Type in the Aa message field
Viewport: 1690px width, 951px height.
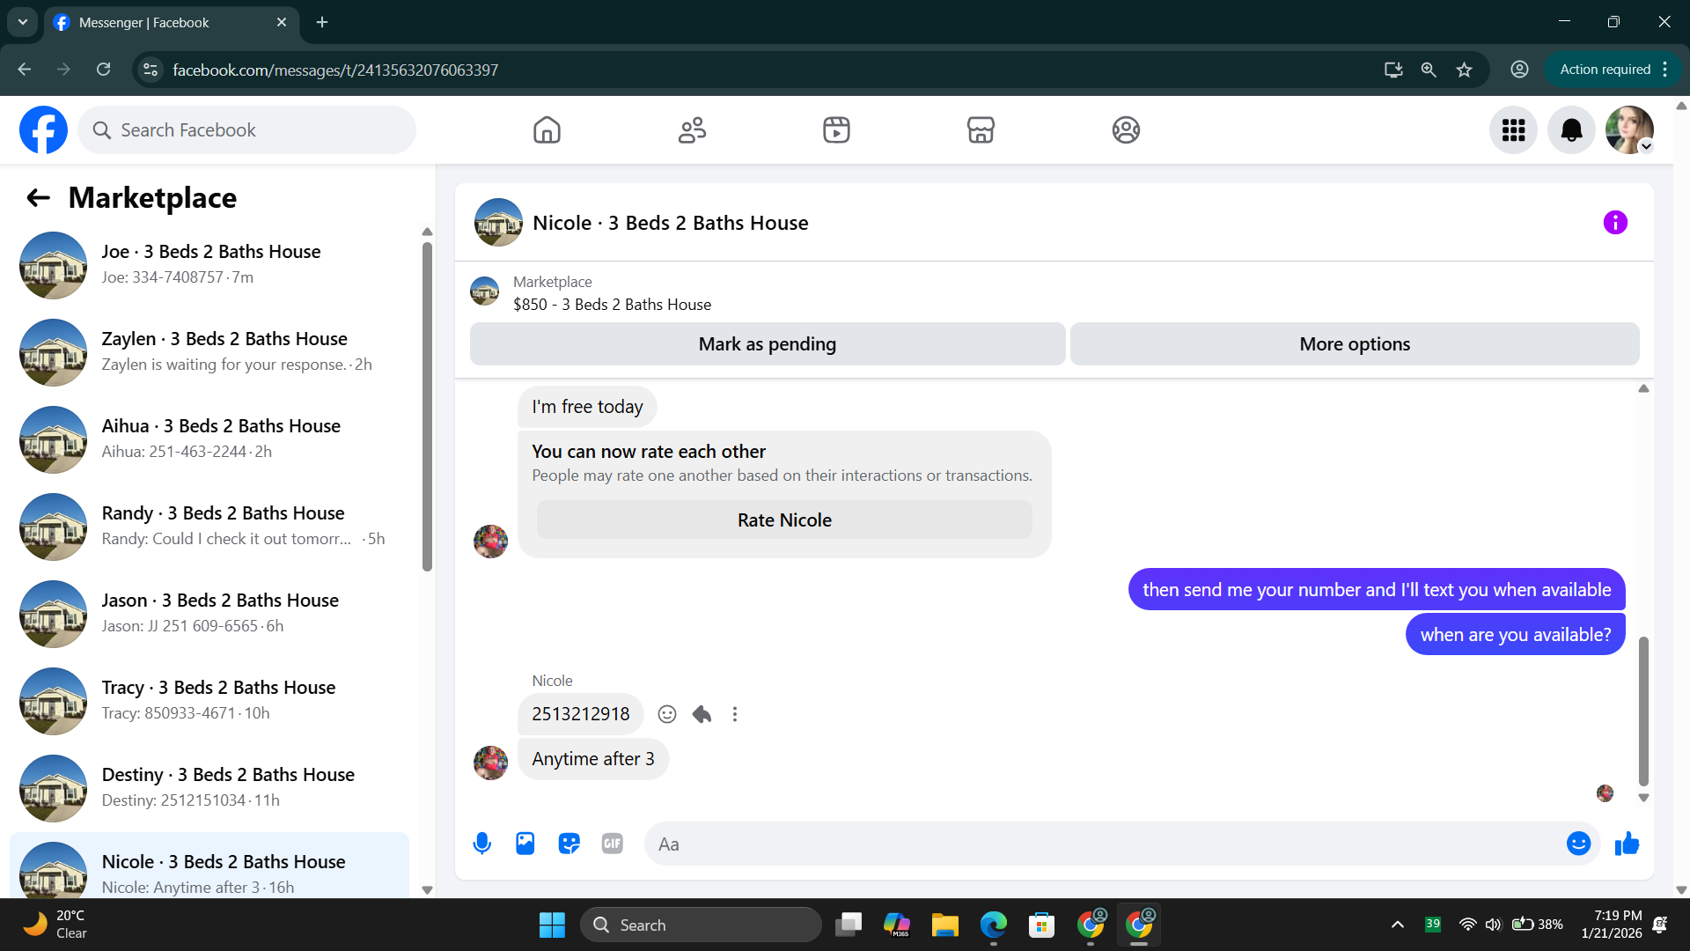coord(1100,844)
